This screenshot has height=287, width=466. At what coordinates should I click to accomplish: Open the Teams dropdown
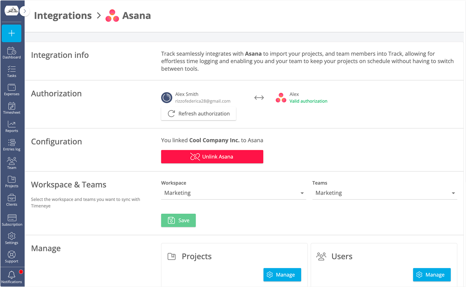(385, 193)
